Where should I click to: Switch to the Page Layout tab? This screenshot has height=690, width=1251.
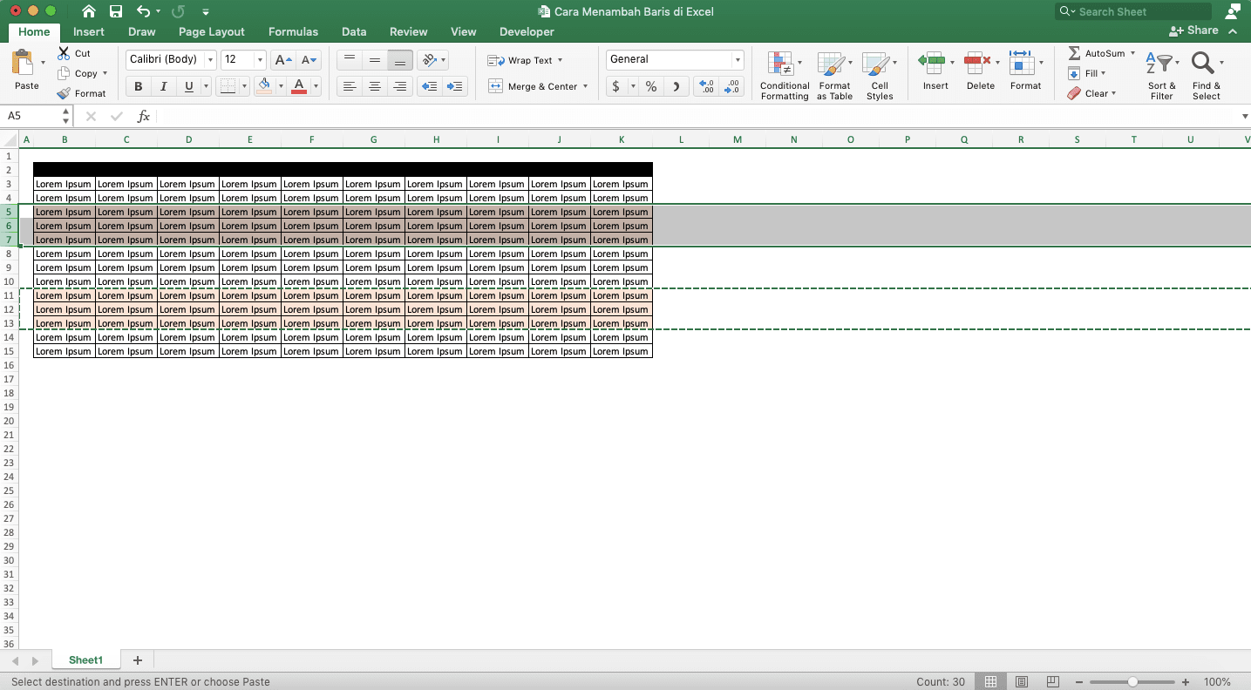(212, 31)
